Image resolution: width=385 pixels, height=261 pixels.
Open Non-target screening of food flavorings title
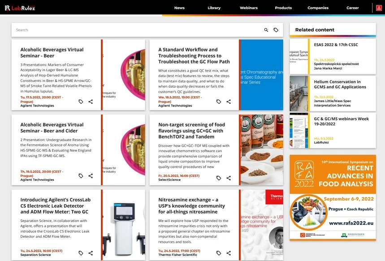click(191, 131)
